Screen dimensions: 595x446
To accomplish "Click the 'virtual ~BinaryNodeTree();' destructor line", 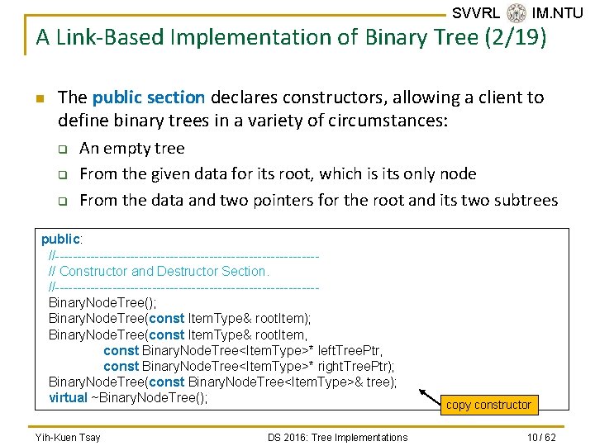I will [128, 398].
